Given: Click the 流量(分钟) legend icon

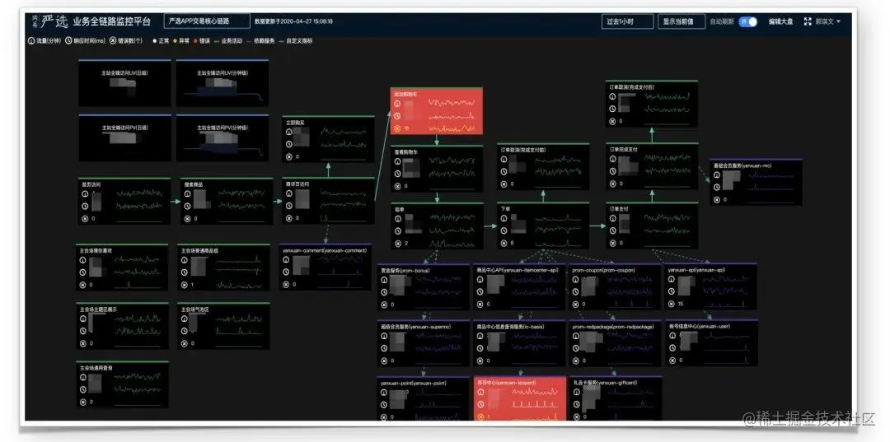Looking at the screenshot, I should (31, 41).
